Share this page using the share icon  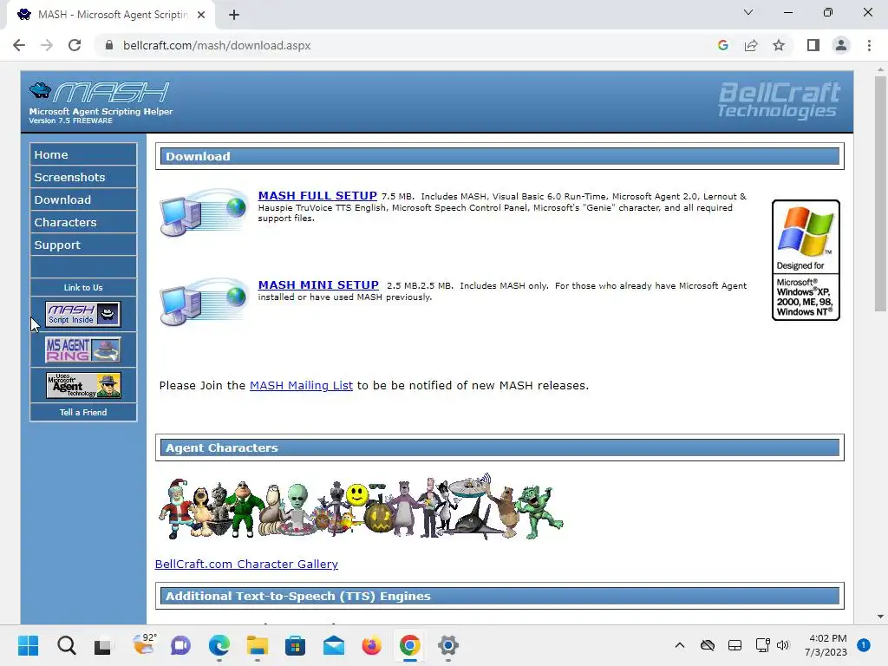point(751,45)
